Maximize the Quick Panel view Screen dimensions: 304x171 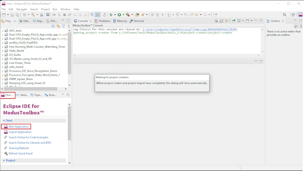pyautogui.click(x=68, y=95)
